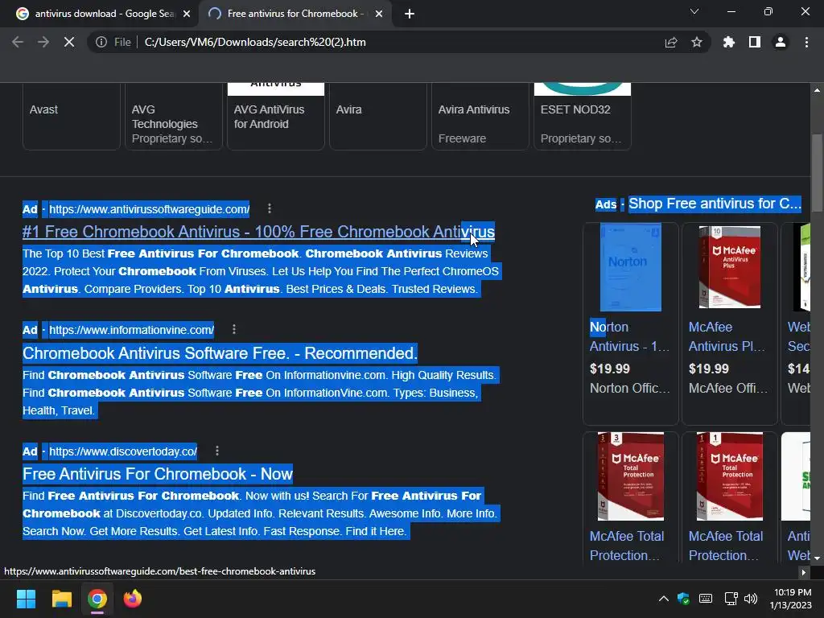Image resolution: width=824 pixels, height=618 pixels.
Task: Click the scroll up arrow of the page scrollbar
Action: click(x=817, y=90)
